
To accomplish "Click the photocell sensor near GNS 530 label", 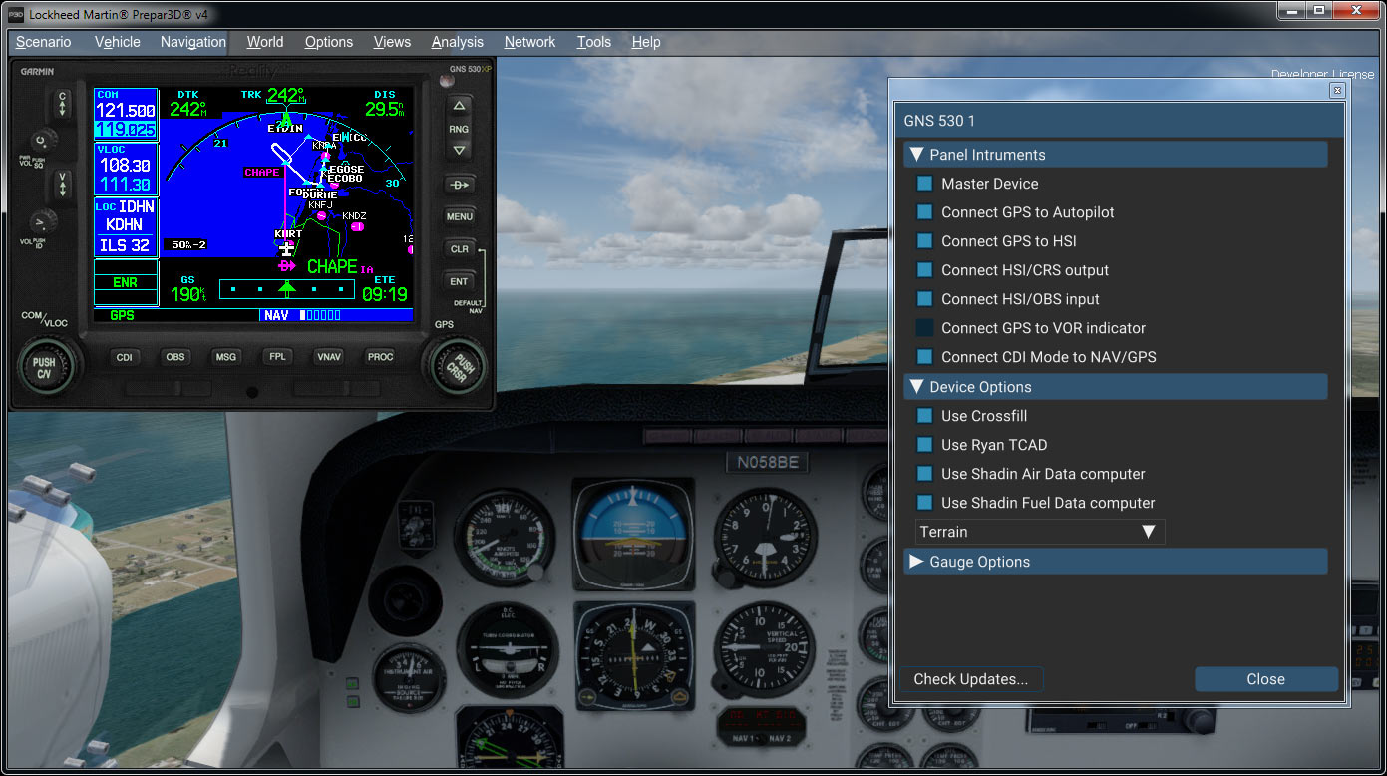I will (x=447, y=81).
